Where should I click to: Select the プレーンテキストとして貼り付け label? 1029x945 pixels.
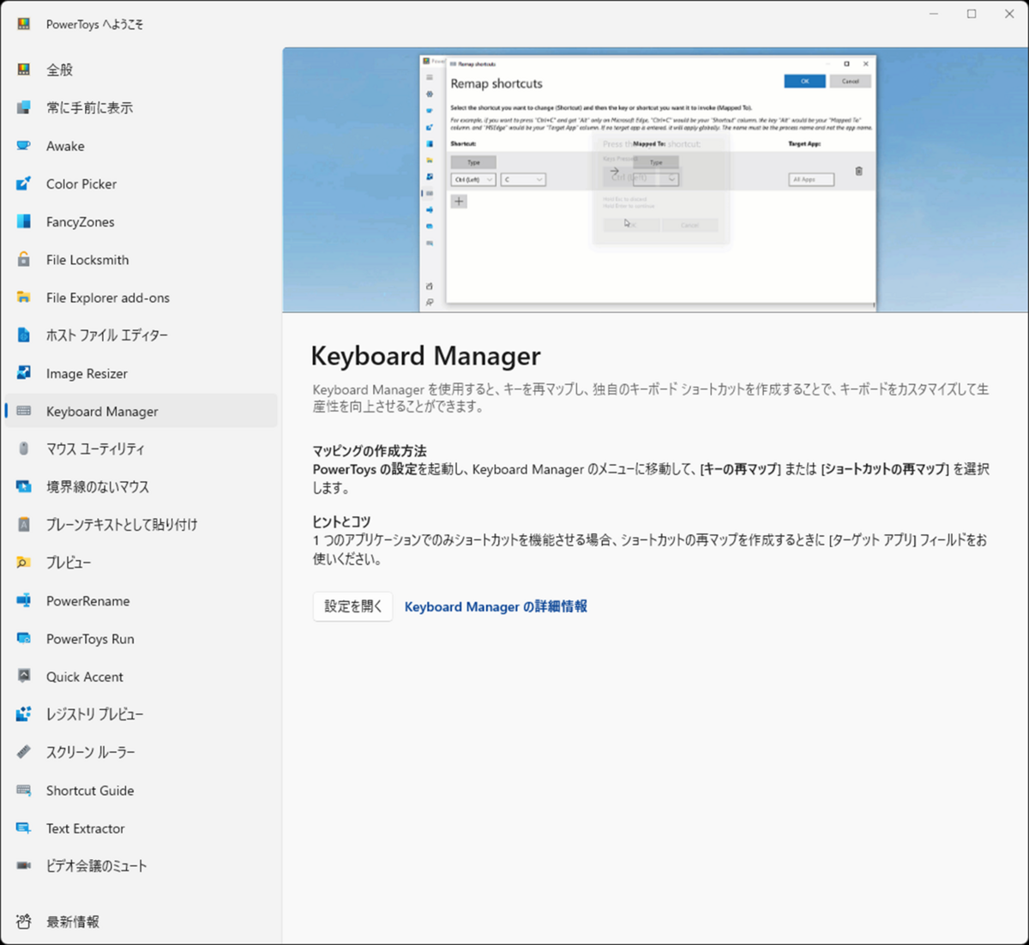point(122,524)
